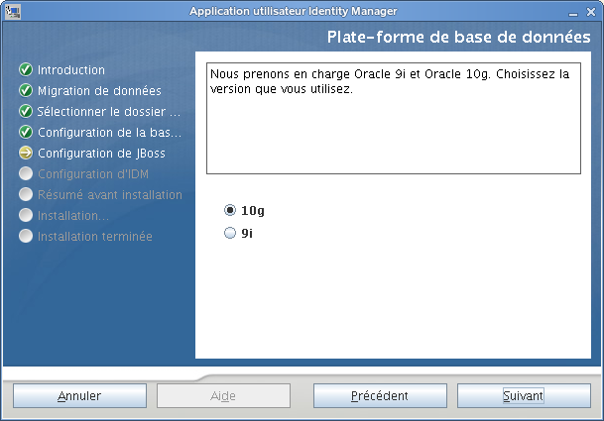The width and height of the screenshot is (604, 421).
Task: Cancel the installation with Annuler
Action: (79, 395)
